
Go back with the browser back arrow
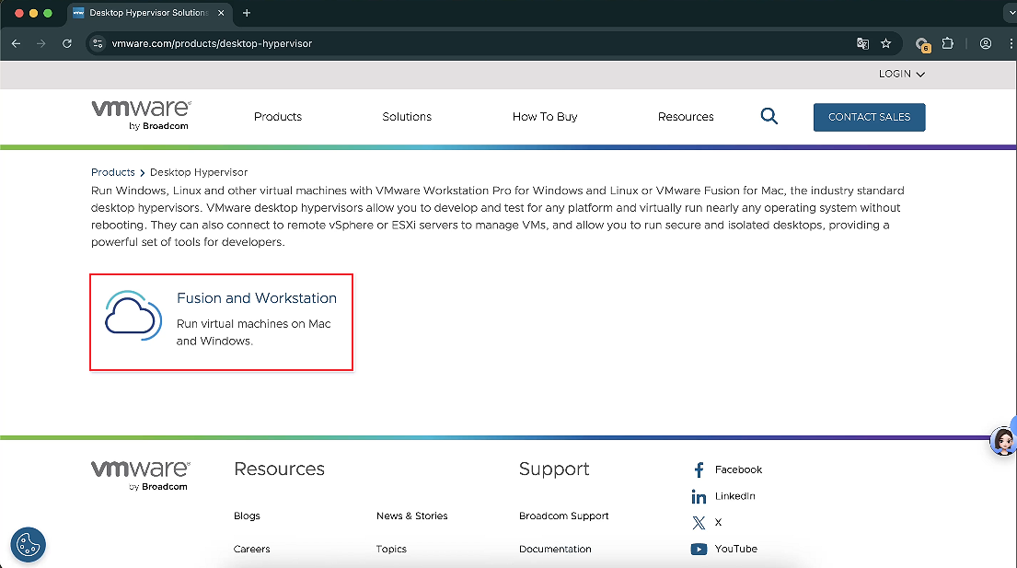click(x=17, y=43)
